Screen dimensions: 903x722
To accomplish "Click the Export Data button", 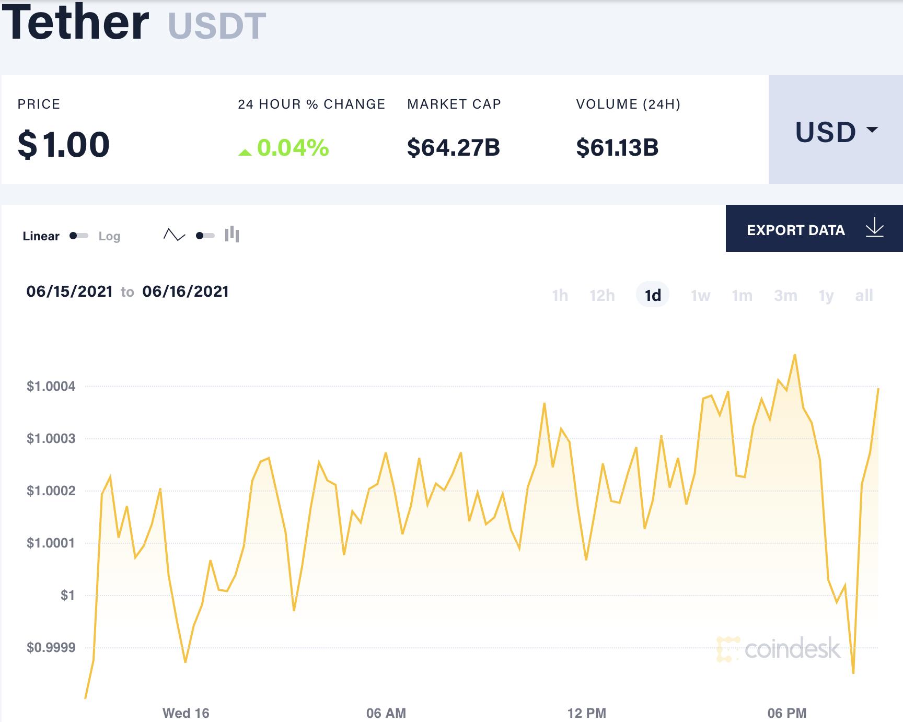I will coord(796,229).
